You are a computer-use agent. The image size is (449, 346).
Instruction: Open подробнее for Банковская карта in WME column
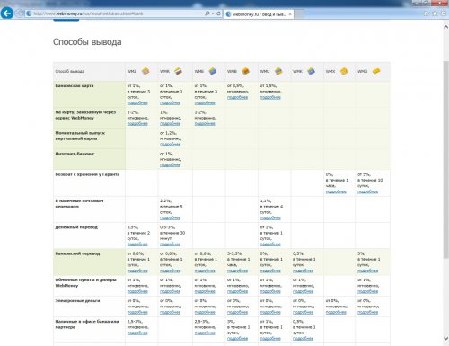[x=205, y=103]
